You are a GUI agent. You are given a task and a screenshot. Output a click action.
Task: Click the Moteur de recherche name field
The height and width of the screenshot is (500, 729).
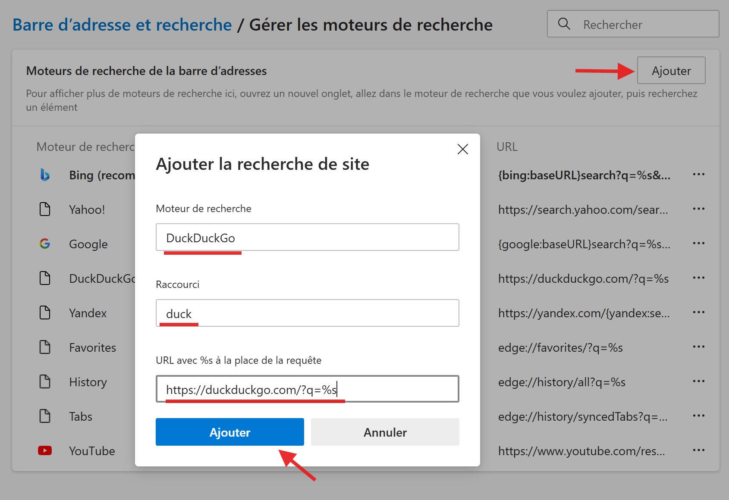(x=308, y=237)
